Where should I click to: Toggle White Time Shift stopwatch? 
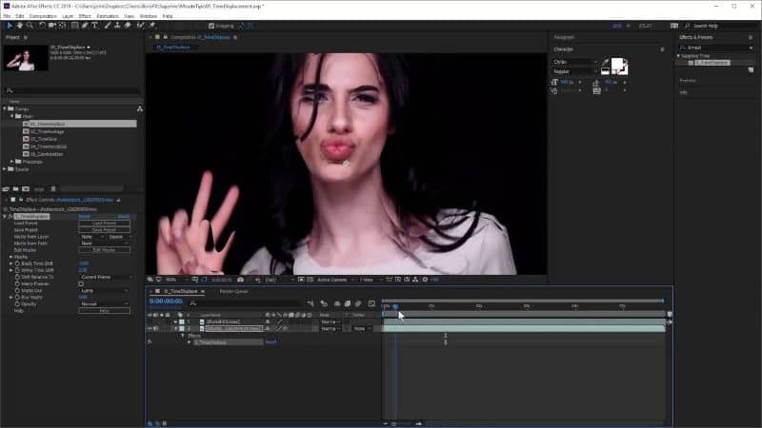click(x=17, y=270)
